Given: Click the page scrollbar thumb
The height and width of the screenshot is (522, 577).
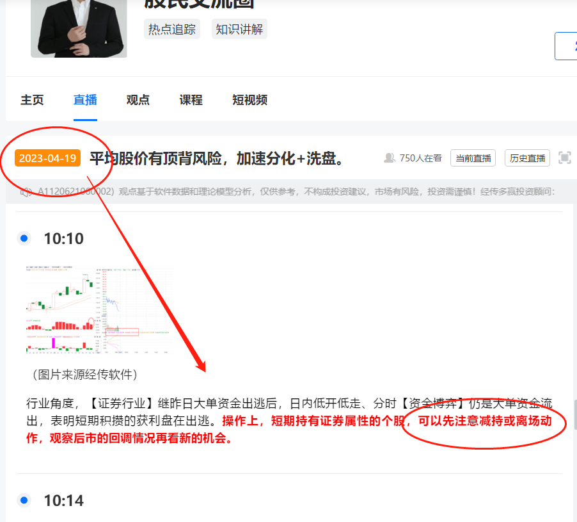Looking at the screenshot, I should pyautogui.click(x=575, y=414).
